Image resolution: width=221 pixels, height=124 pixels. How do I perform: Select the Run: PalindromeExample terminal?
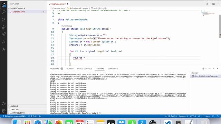pos(205,76)
